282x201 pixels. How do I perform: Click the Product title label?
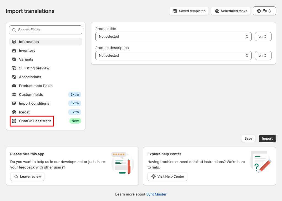pyautogui.click(x=106, y=29)
